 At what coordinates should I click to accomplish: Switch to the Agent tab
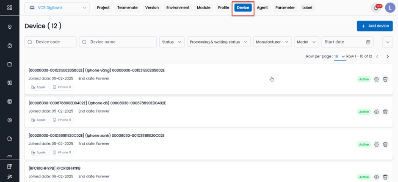coord(262,8)
